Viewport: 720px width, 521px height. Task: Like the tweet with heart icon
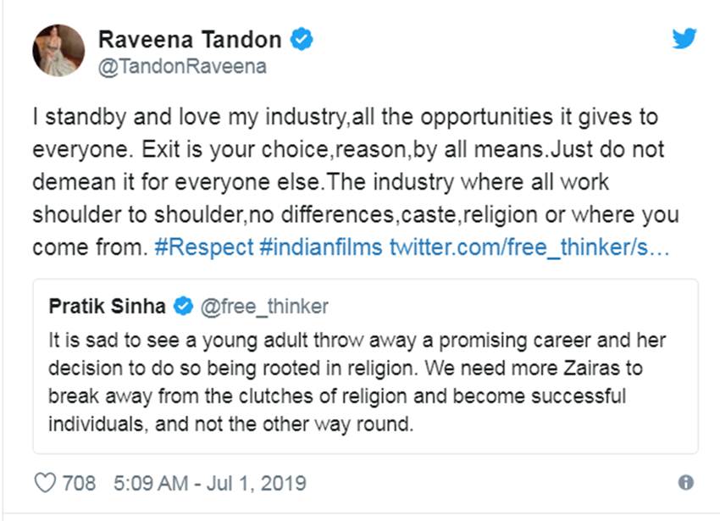click(x=44, y=483)
